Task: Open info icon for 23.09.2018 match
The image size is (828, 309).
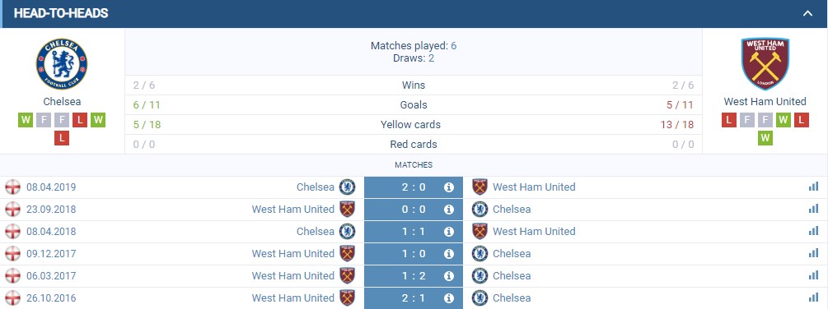Action: 449,210
